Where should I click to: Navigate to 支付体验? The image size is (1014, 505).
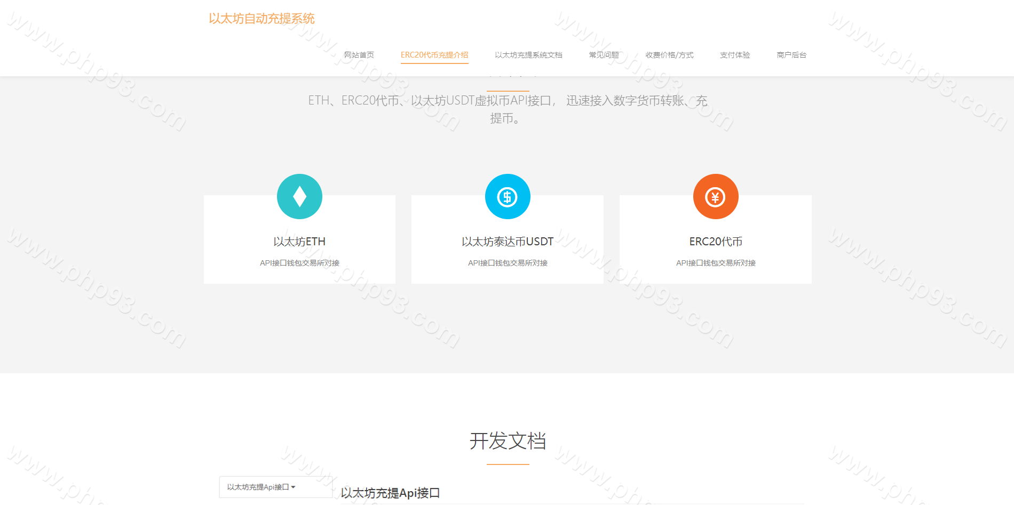pos(735,55)
